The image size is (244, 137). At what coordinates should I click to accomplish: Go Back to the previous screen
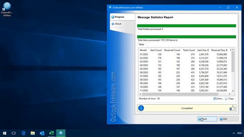click(x=207, y=119)
